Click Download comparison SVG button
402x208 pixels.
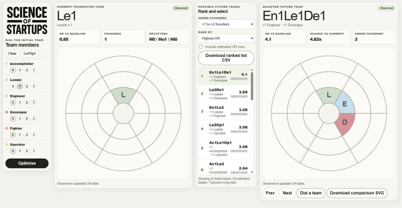(x=357, y=193)
